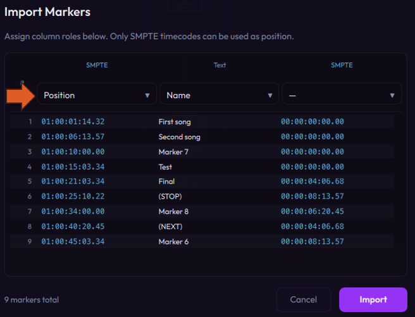This screenshot has height=317, width=415.
Task: Click 00:00:00:00.00 in the Second song row
Action: coord(313,137)
